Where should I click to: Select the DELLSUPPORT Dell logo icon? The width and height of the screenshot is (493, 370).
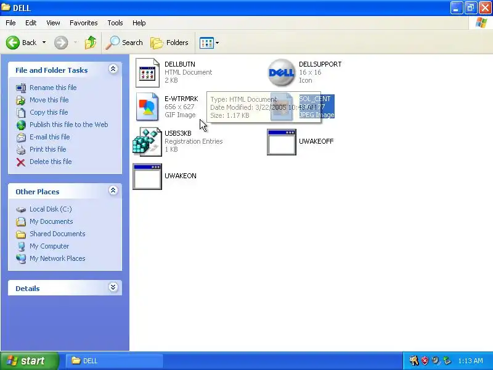(x=282, y=73)
